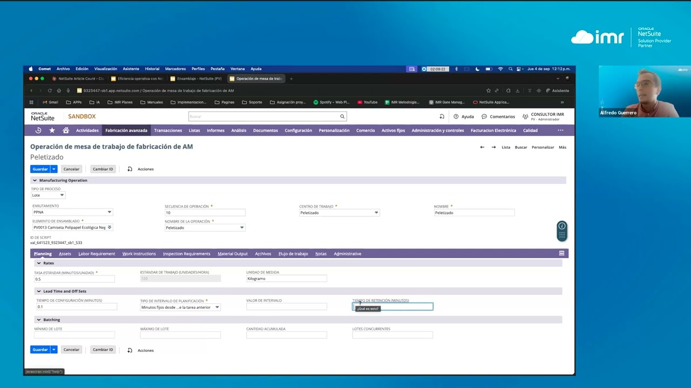The width and height of the screenshot is (691, 388).
Task: Collapse the Rates section
Action: tap(38, 263)
